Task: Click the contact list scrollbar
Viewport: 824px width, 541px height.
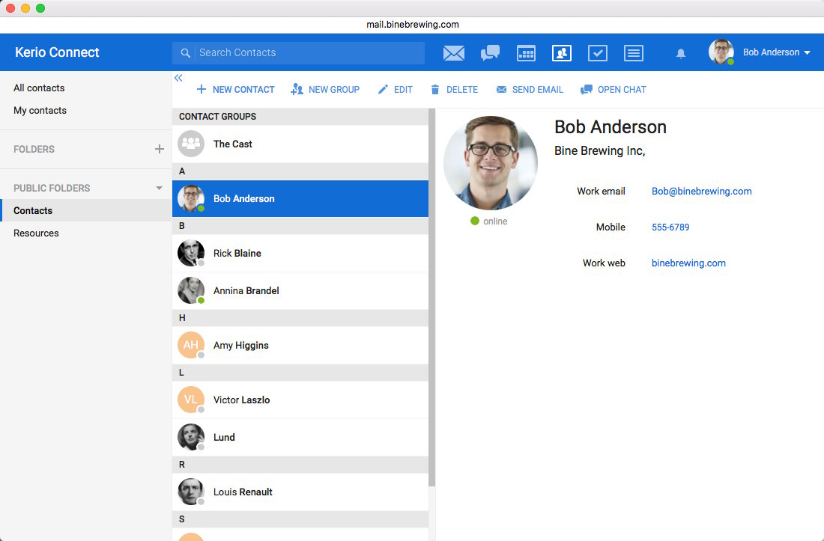Action: [x=432, y=298]
